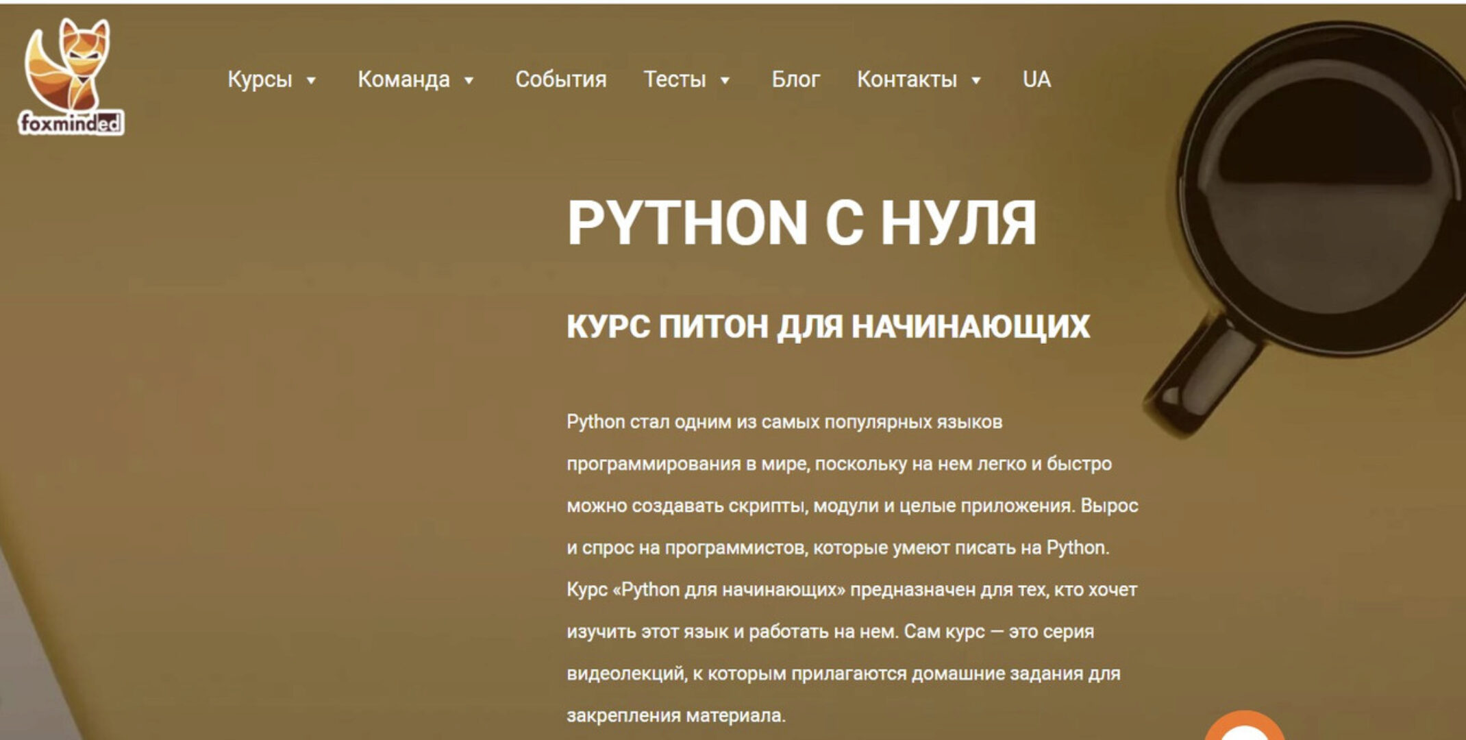The height and width of the screenshot is (740, 1466).
Task: Select the Контакты menu label
Action: pyautogui.click(x=908, y=79)
